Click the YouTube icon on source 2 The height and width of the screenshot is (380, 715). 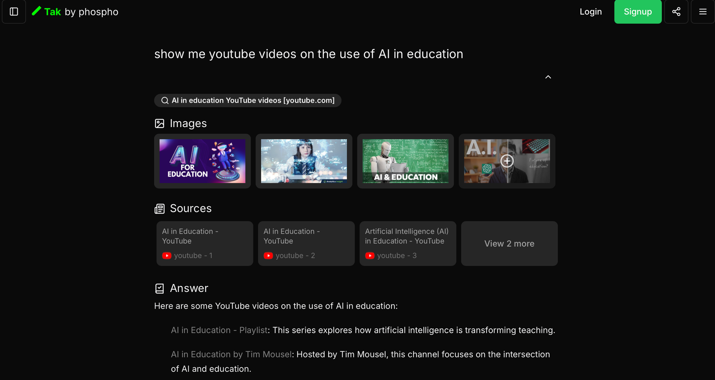point(268,255)
